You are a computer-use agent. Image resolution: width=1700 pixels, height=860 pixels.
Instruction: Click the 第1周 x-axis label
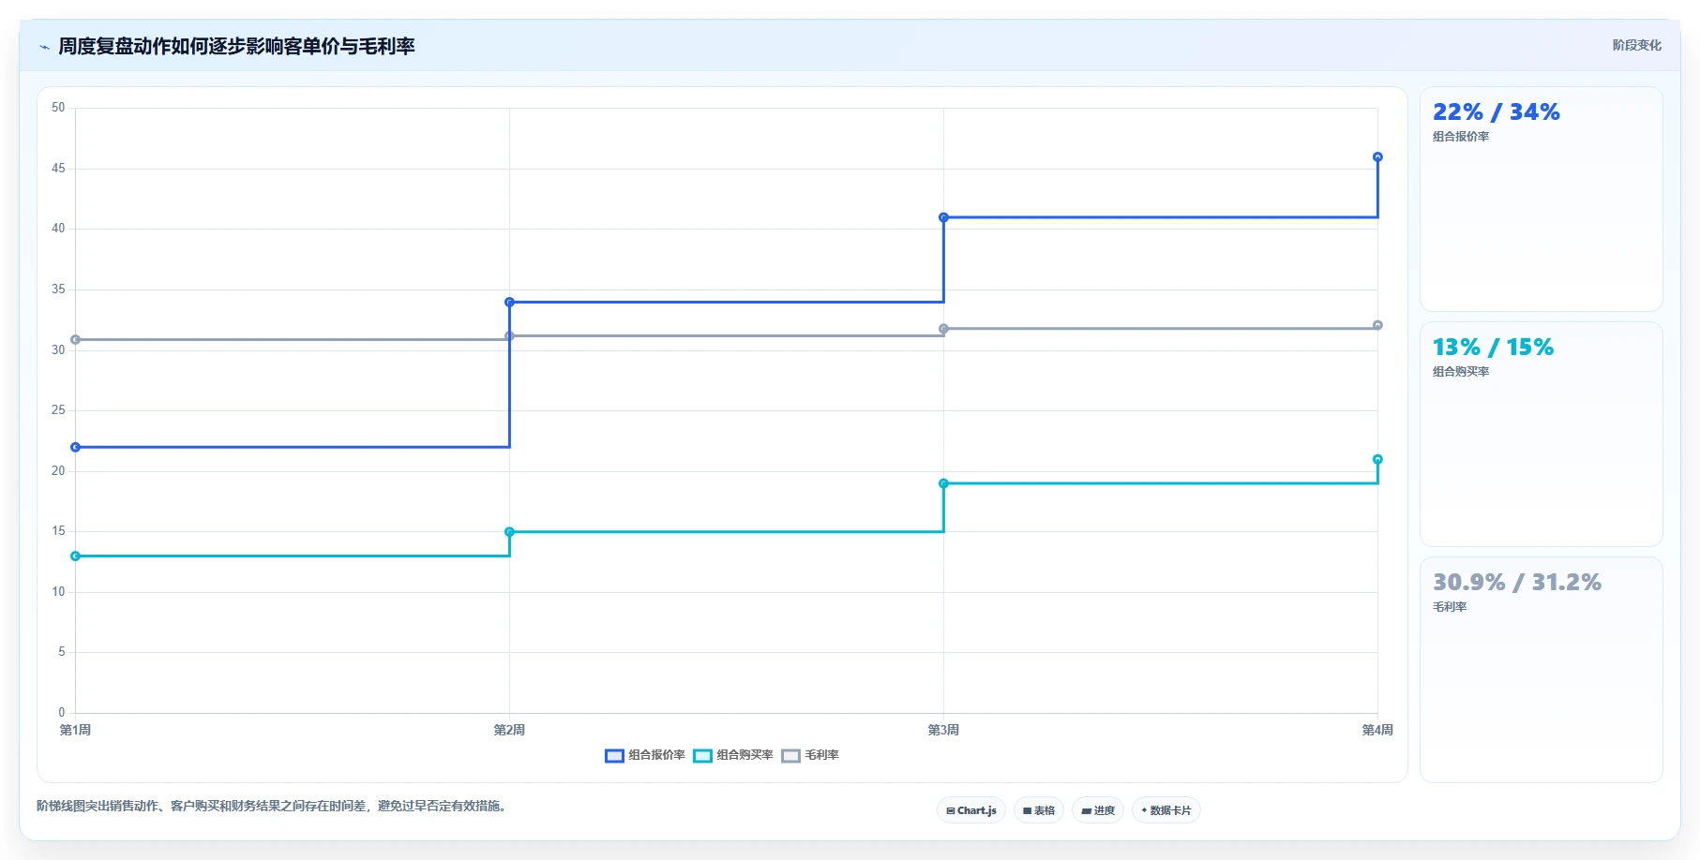[76, 730]
